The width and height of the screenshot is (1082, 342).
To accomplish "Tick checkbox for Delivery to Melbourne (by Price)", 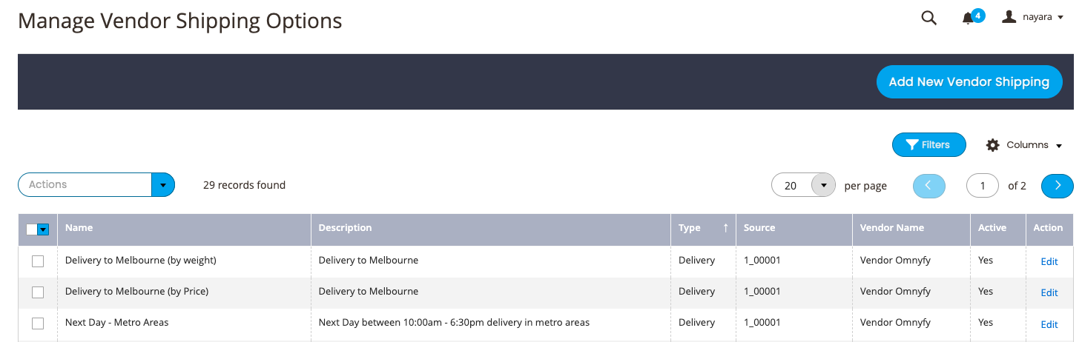I will 38,292.
